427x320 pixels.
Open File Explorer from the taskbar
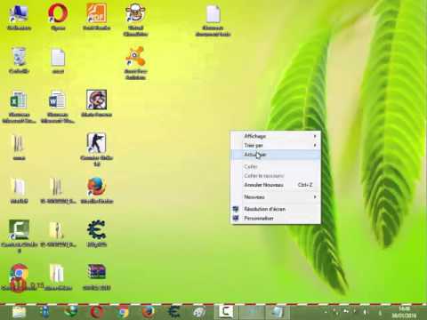point(19,312)
